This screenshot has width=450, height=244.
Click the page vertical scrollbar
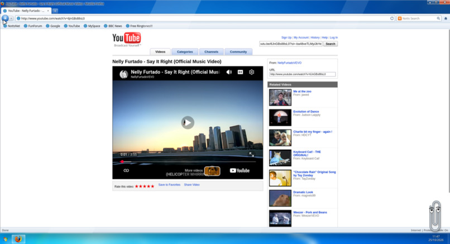448,111
